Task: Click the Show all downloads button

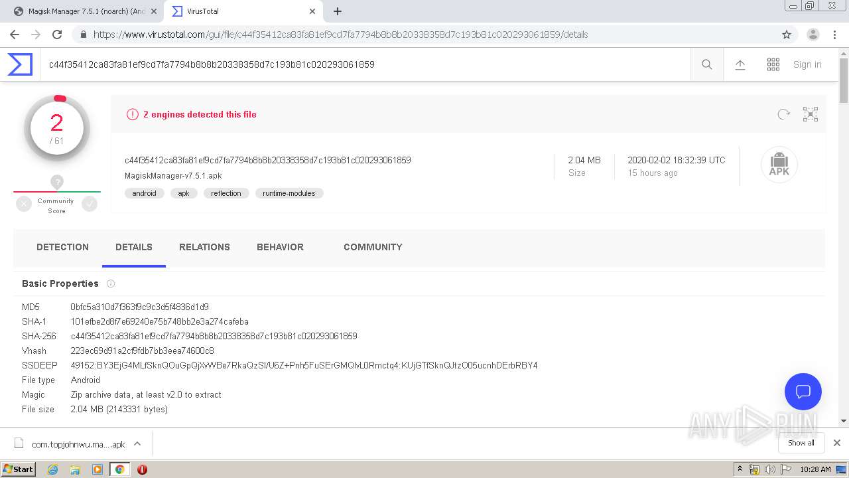Action: (x=801, y=443)
